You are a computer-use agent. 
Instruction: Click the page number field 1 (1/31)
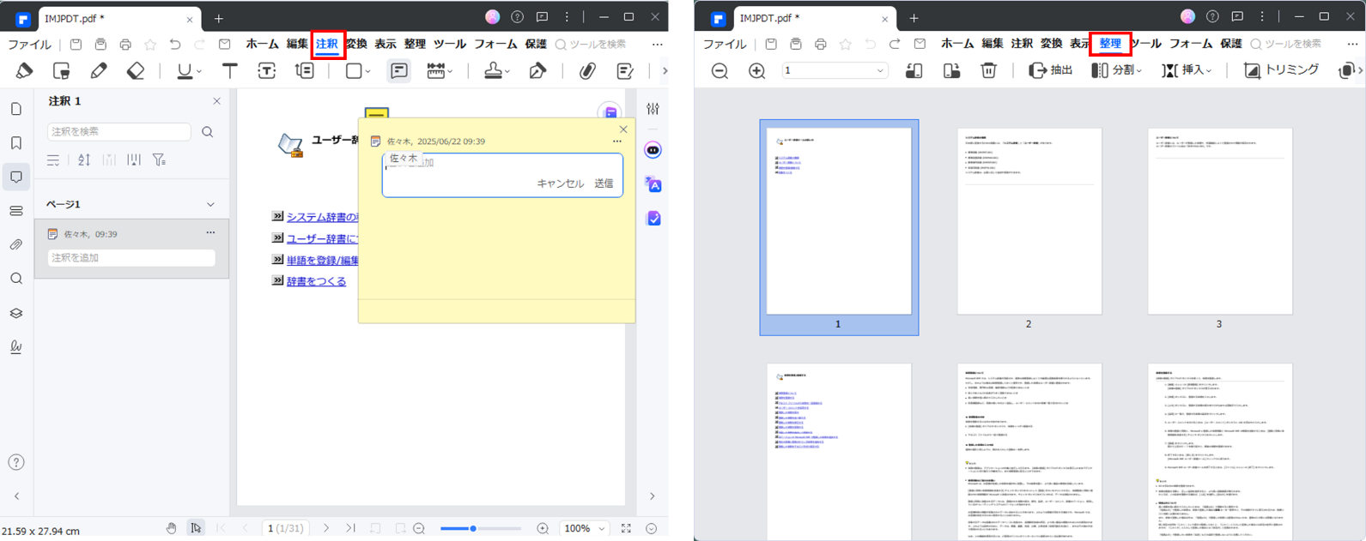(286, 528)
